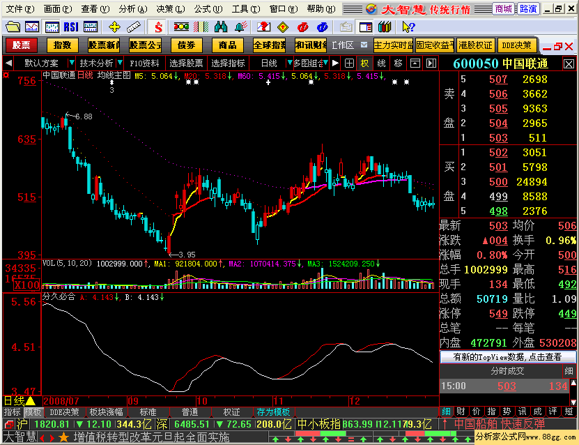Viewport: 579px width, 445px height.
Task: Click the red window icon beside 沪
Action: click(x=9, y=424)
